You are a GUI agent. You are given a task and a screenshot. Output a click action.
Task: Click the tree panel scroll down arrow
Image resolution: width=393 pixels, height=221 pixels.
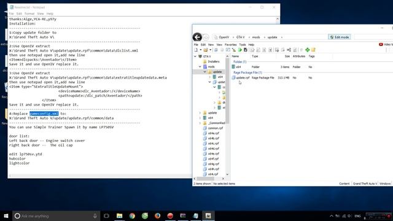click(x=227, y=174)
